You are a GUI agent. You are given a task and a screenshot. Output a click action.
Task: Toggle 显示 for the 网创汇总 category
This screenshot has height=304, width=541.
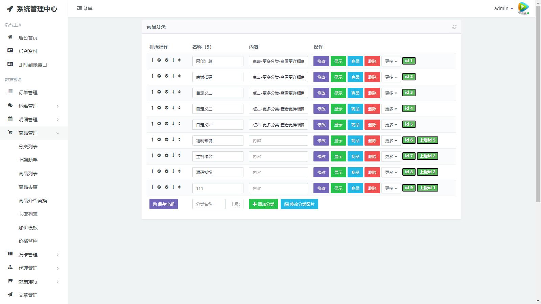[x=338, y=61]
